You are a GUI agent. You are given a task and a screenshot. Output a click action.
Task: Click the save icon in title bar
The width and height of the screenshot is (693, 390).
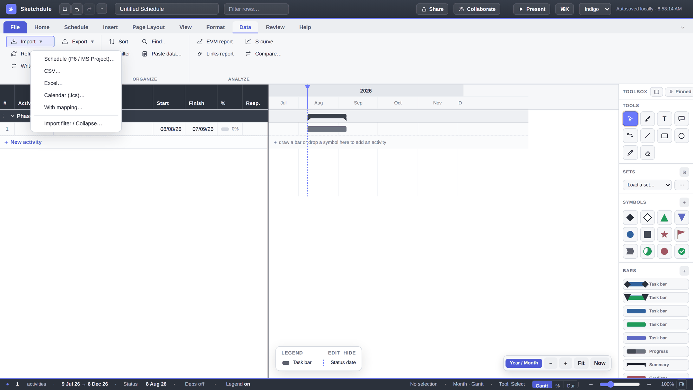coord(65,9)
